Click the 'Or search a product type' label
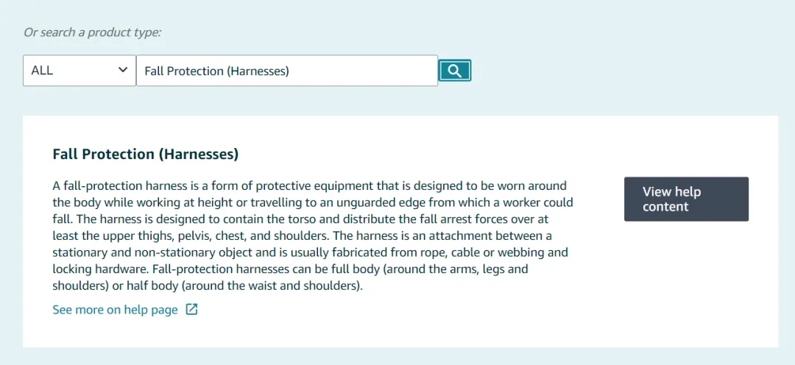Image resolution: width=795 pixels, height=365 pixels. 92,32
